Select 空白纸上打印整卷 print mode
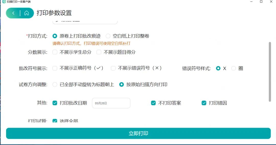This screenshot has width=276, height=145. (x=108, y=36)
